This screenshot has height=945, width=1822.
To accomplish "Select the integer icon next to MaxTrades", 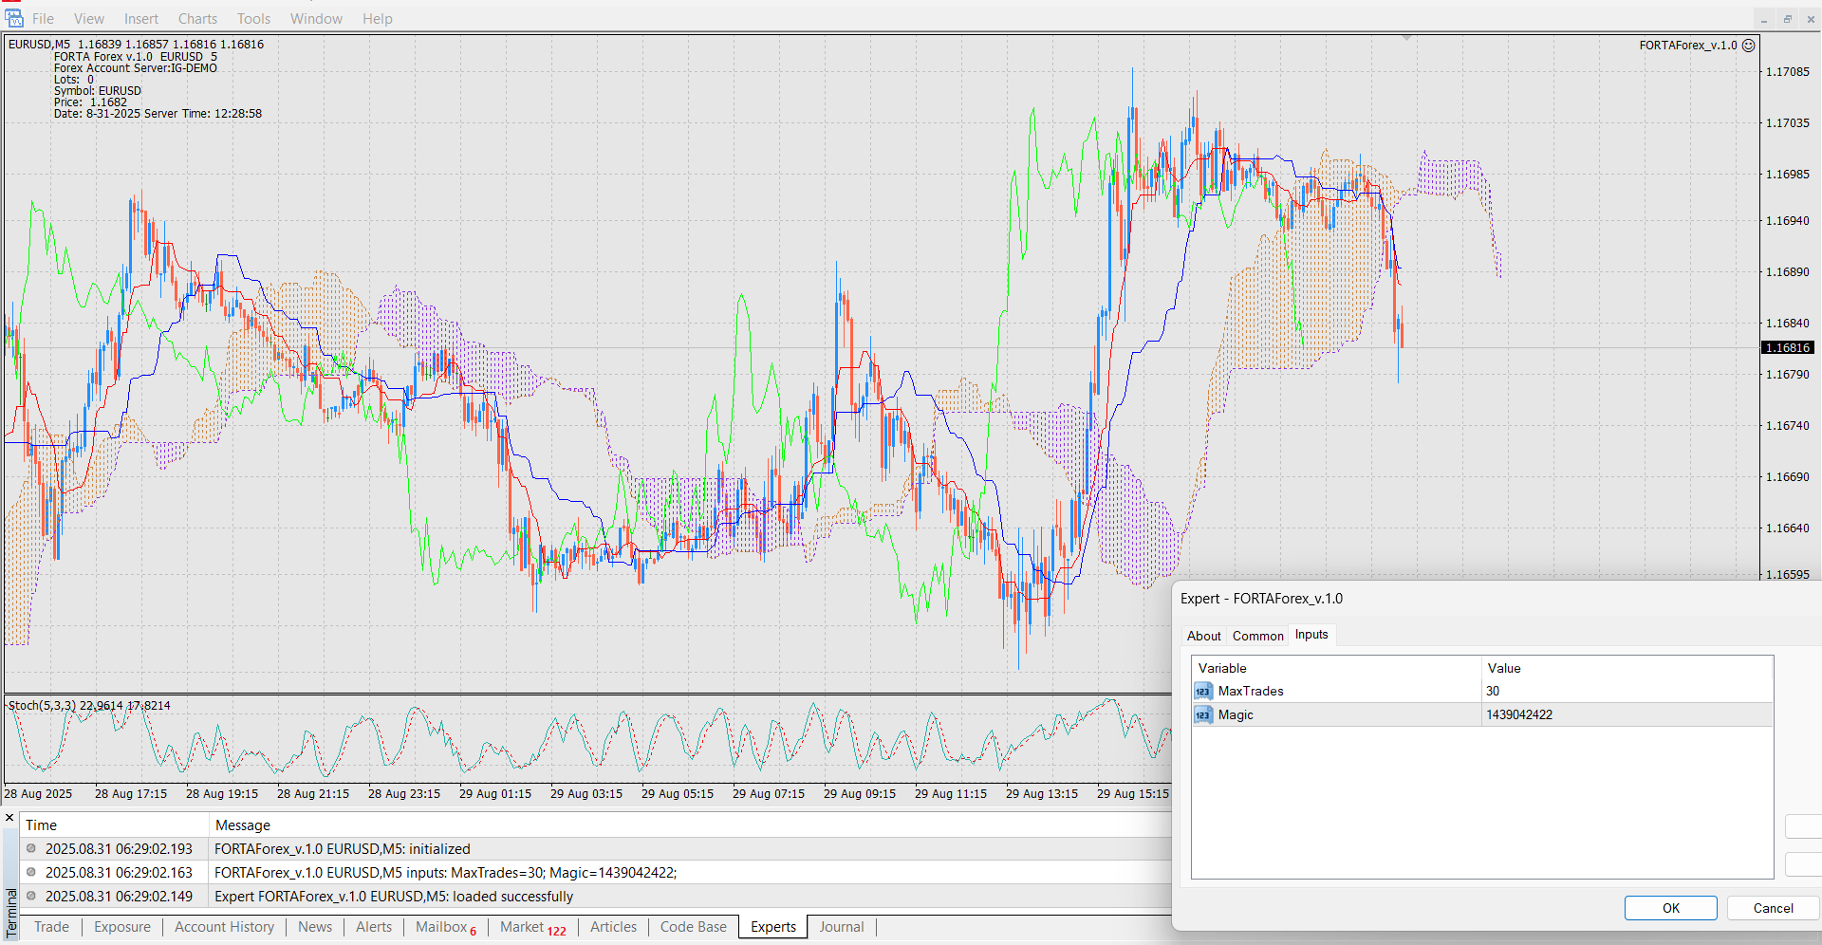I will pos(1202,692).
